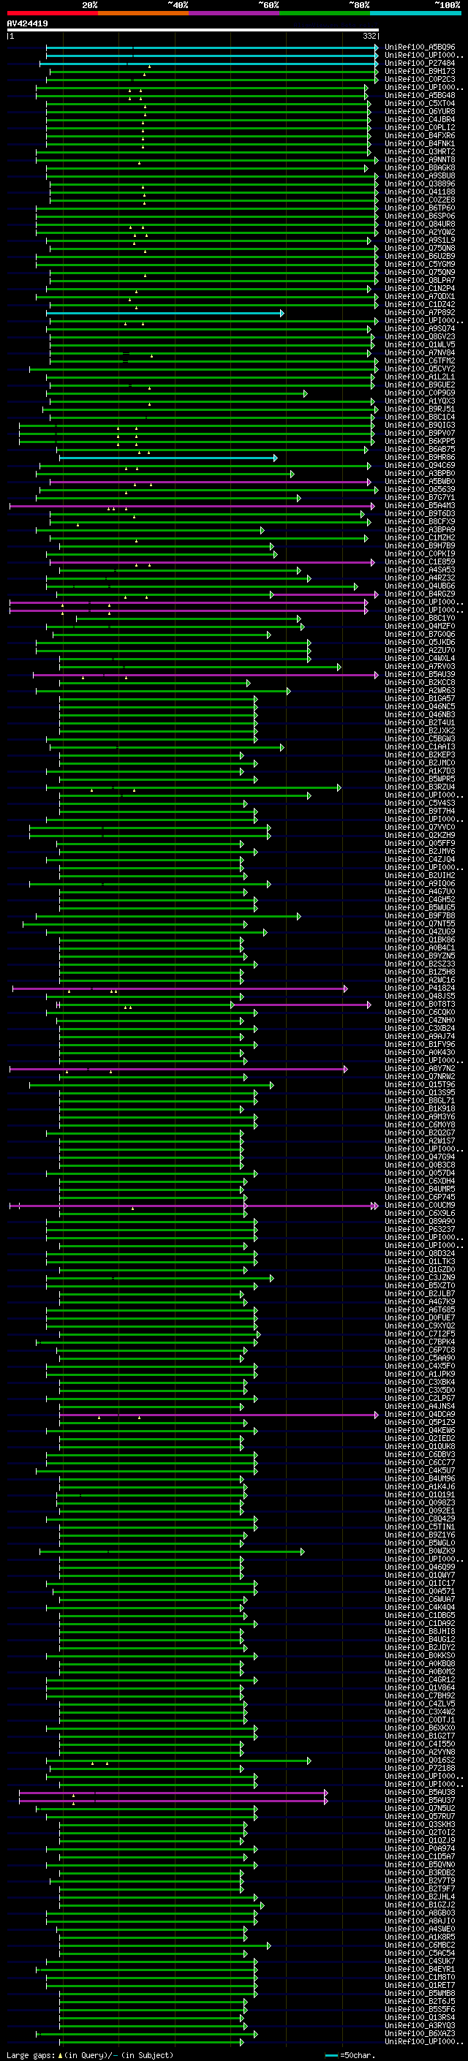
Task: Click hit label UniRef100_B4RGZ9
Action: tap(420, 594)
